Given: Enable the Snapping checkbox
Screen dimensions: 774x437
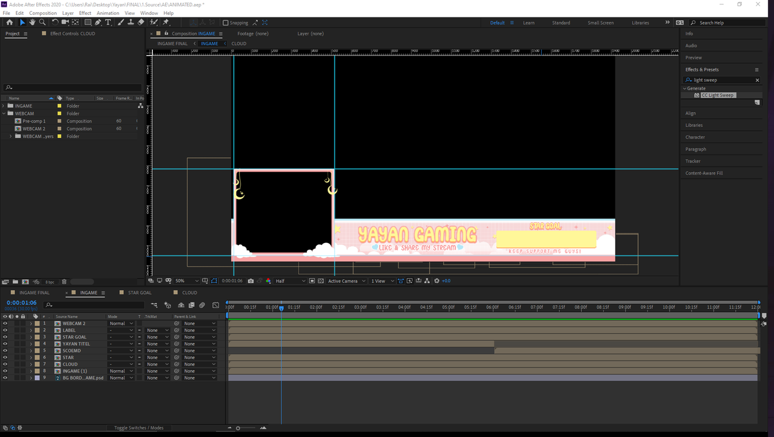Looking at the screenshot, I should (226, 23).
